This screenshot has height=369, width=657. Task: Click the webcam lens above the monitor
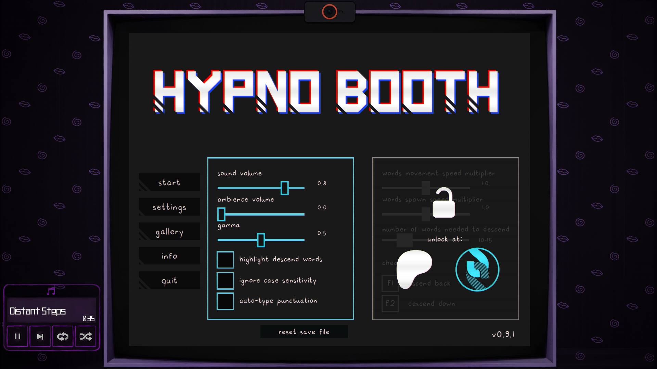coord(330,12)
